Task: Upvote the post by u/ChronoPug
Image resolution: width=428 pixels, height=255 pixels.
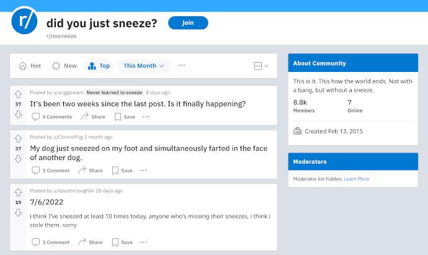Action: (x=18, y=139)
